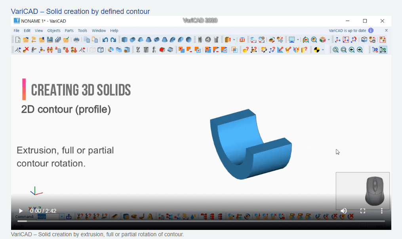
Task: Click the Boolean cut solids icon
Action: pyautogui.click(x=189, y=50)
